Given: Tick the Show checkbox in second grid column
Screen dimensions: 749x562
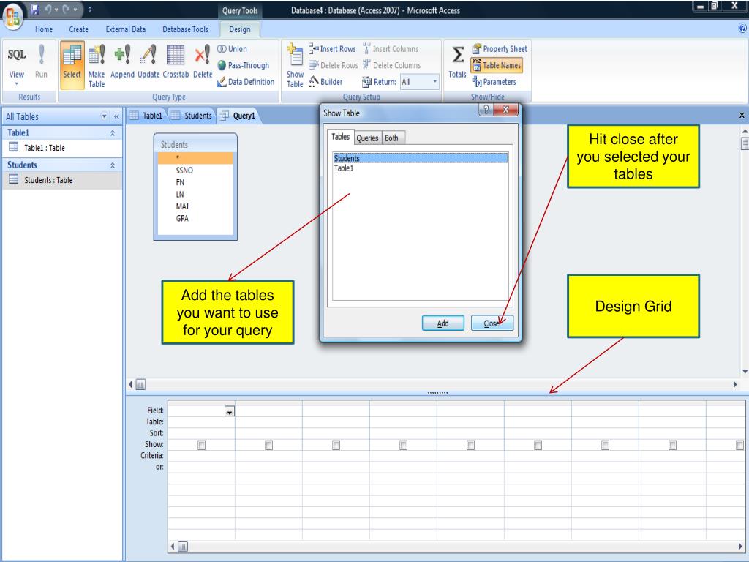Looking at the screenshot, I should point(269,445).
